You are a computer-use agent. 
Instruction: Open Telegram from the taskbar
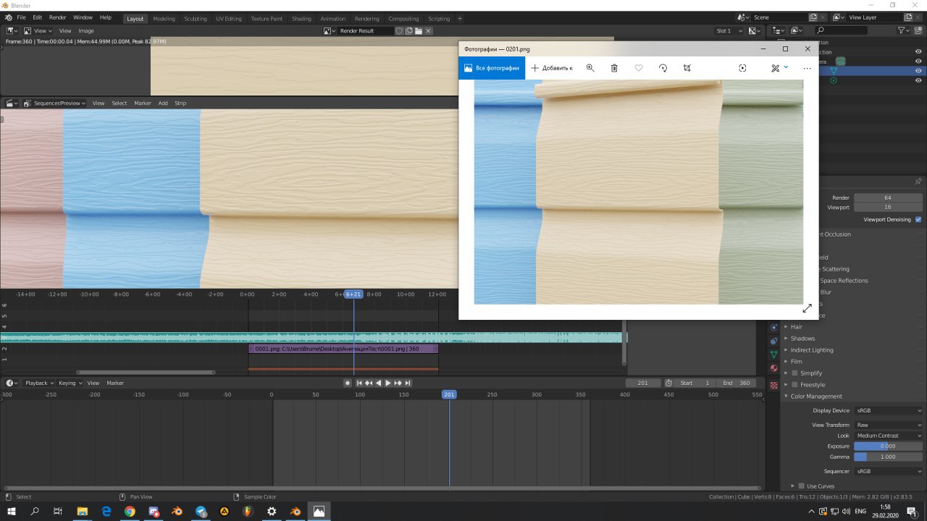[x=201, y=511]
